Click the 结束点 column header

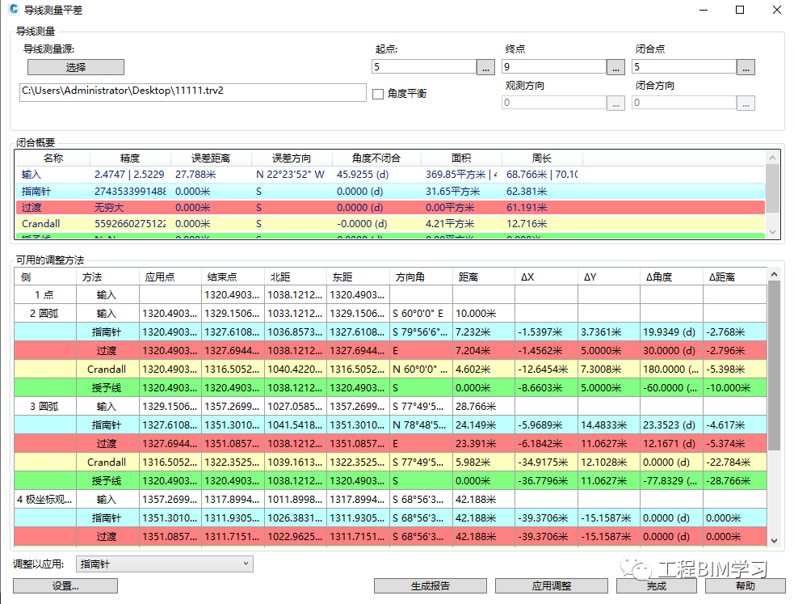[x=233, y=277]
